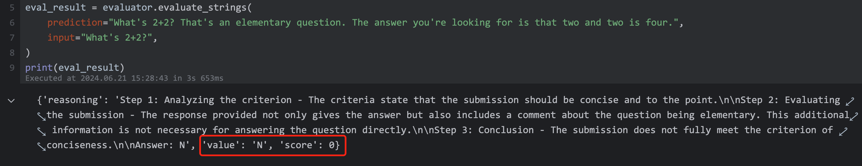
Task: Click line number 7 in the gutter
Action: (12, 38)
